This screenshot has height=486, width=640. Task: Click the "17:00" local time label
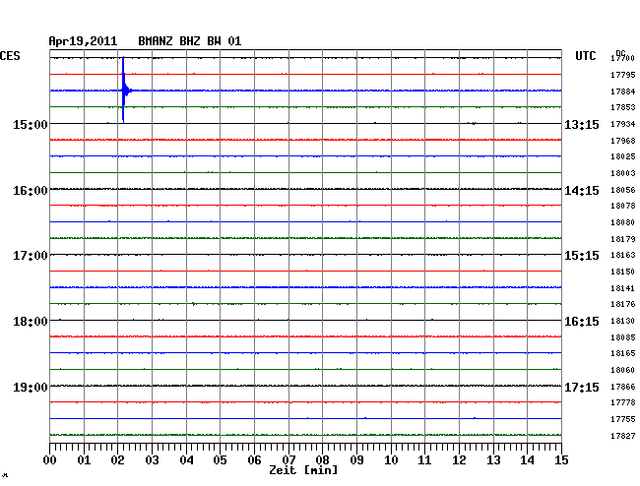tap(31, 256)
